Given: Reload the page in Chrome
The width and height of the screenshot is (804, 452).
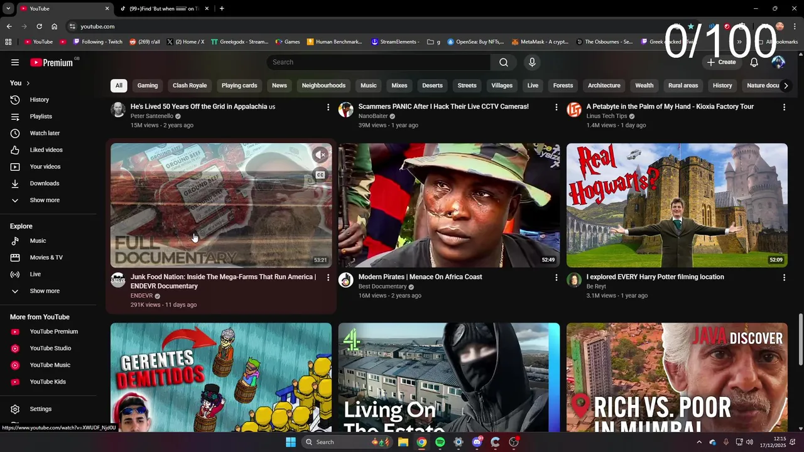Looking at the screenshot, I should (39, 26).
